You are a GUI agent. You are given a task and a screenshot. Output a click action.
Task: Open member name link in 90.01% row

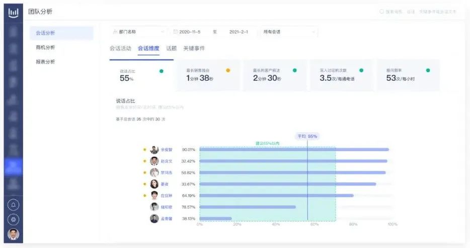[x=167, y=150]
